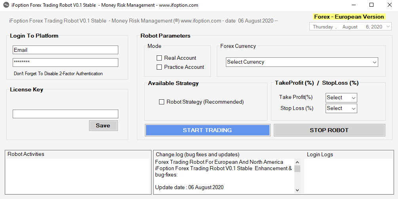Select 'Thursday' in the date picker
This screenshot has height=199, width=398.
point(322,27)
